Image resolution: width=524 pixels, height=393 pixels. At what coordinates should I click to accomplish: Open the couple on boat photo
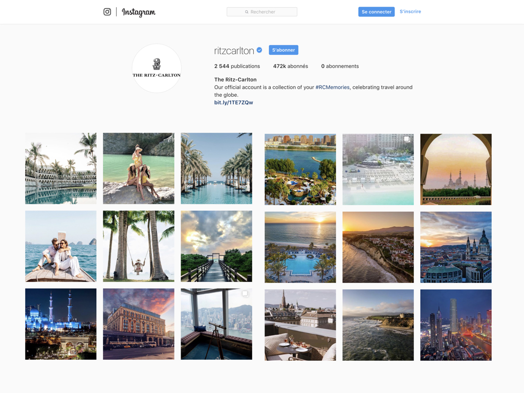click(x=61, y=246)
